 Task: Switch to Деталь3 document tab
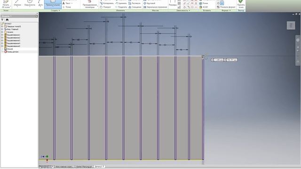99,167
